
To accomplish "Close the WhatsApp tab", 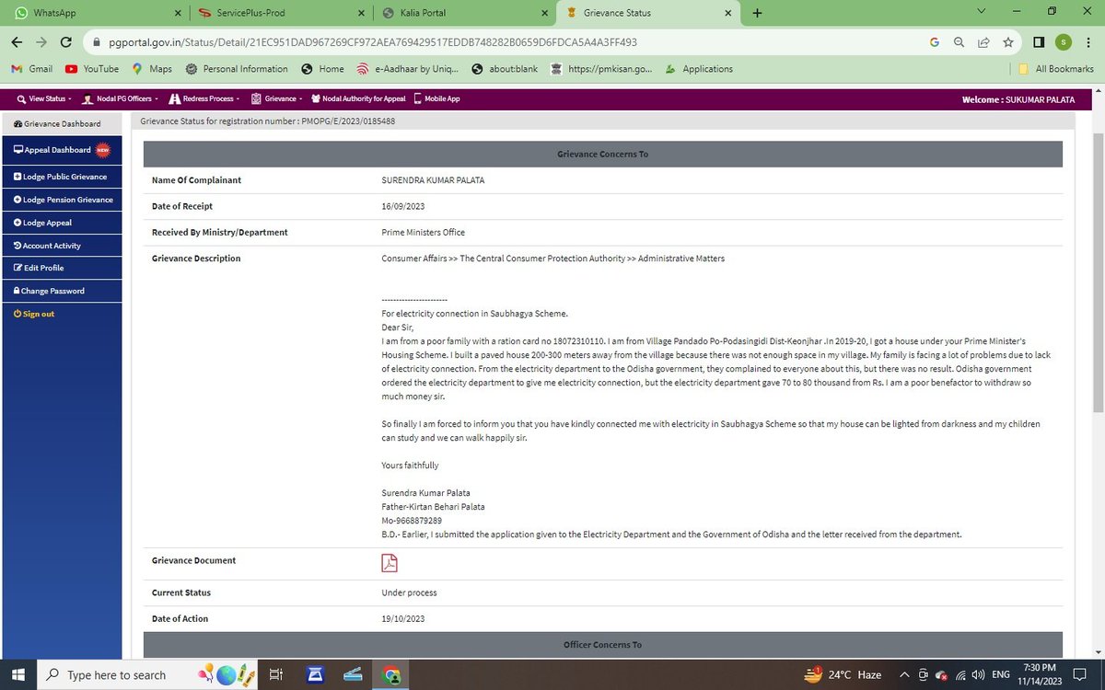I will 178,14.
